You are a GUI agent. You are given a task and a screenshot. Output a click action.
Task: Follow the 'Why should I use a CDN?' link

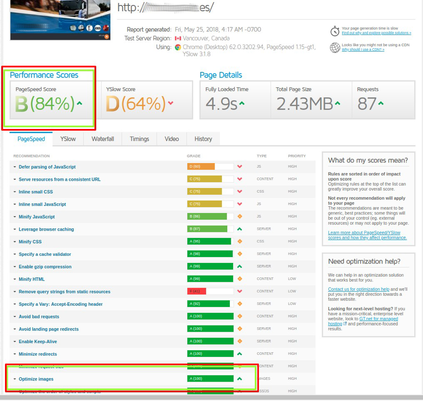[363, 50]
